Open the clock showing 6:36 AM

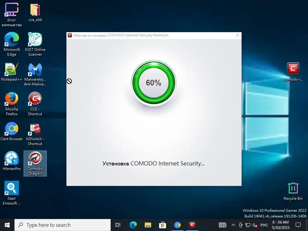[281, 225]
